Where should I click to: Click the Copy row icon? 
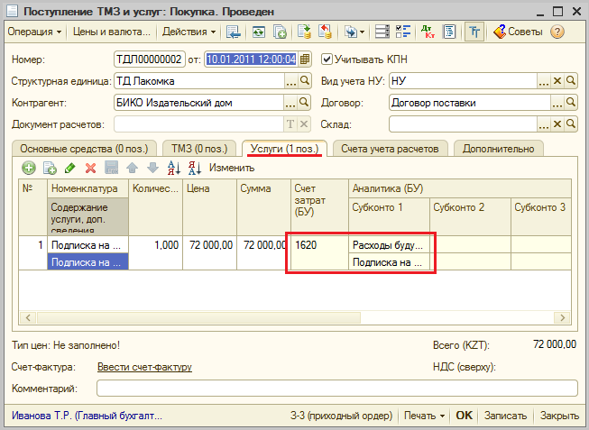(50, 168)
